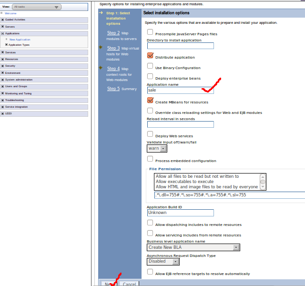Expand the Troubleshooting section
305x286 pixels.
2,100
